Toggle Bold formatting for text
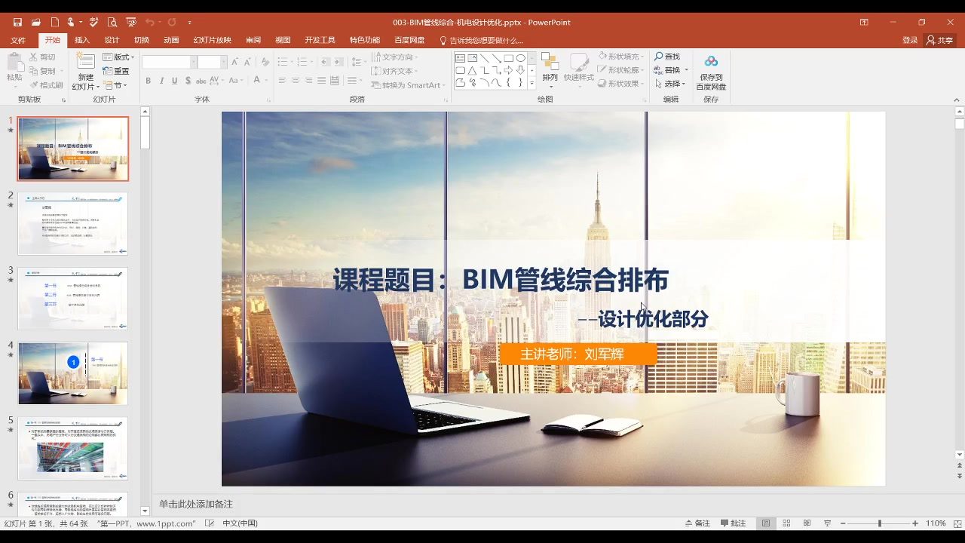This screenshot has height=543, width=965. [148, 81]
